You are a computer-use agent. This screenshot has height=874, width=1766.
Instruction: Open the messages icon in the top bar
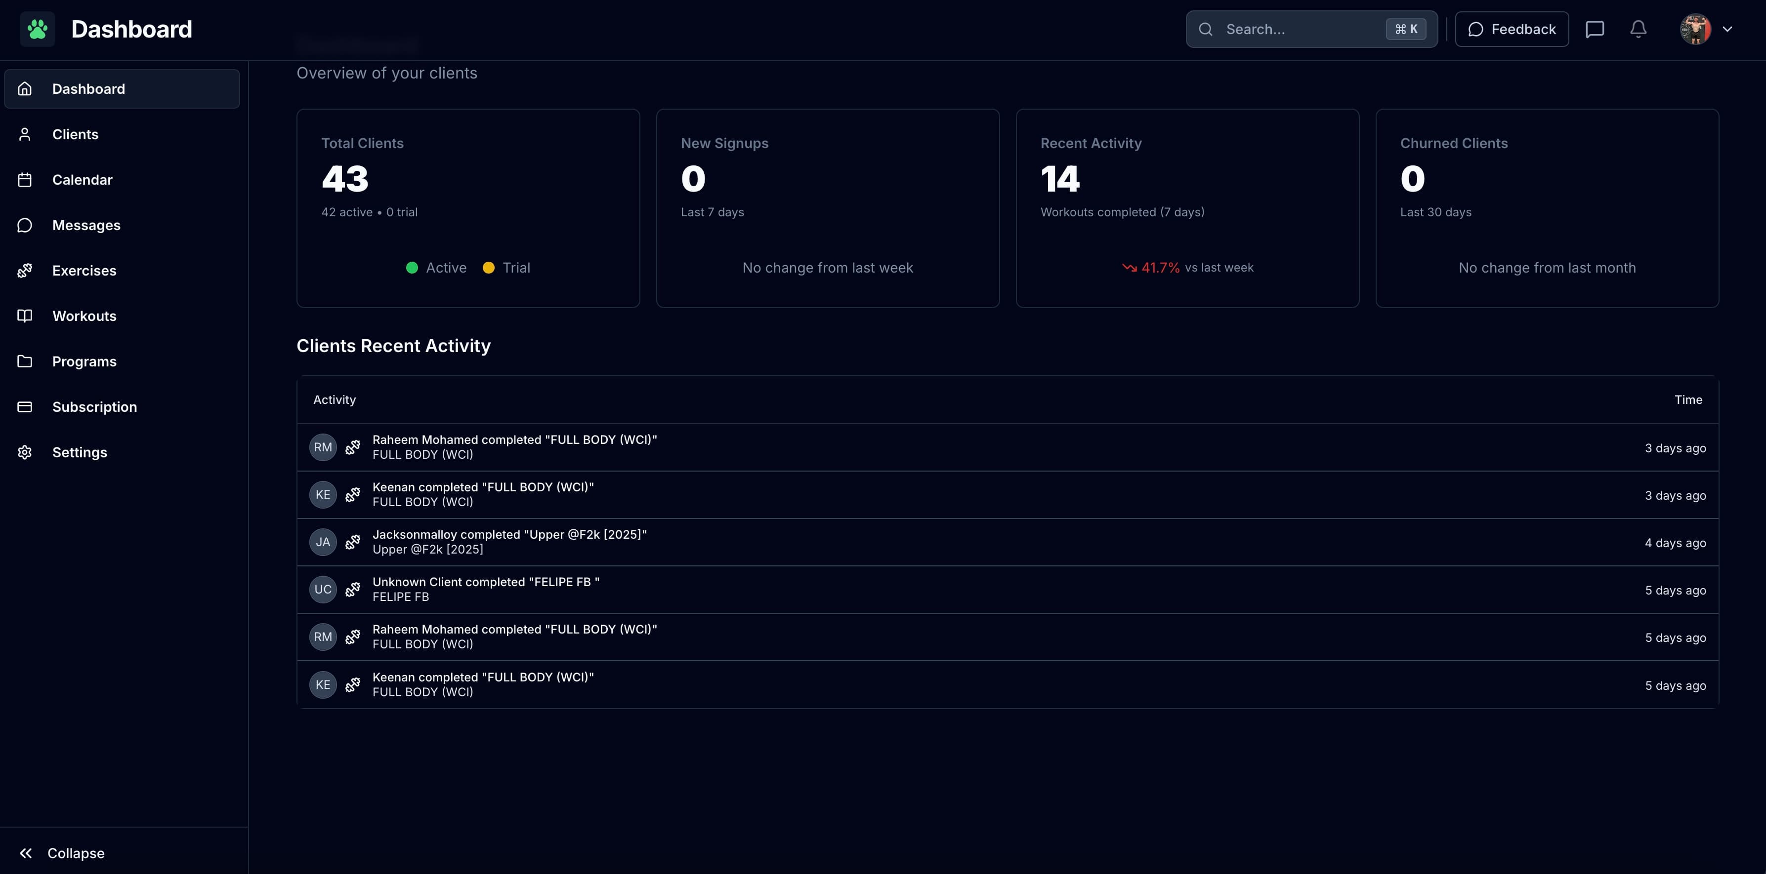pos(1596,29)
